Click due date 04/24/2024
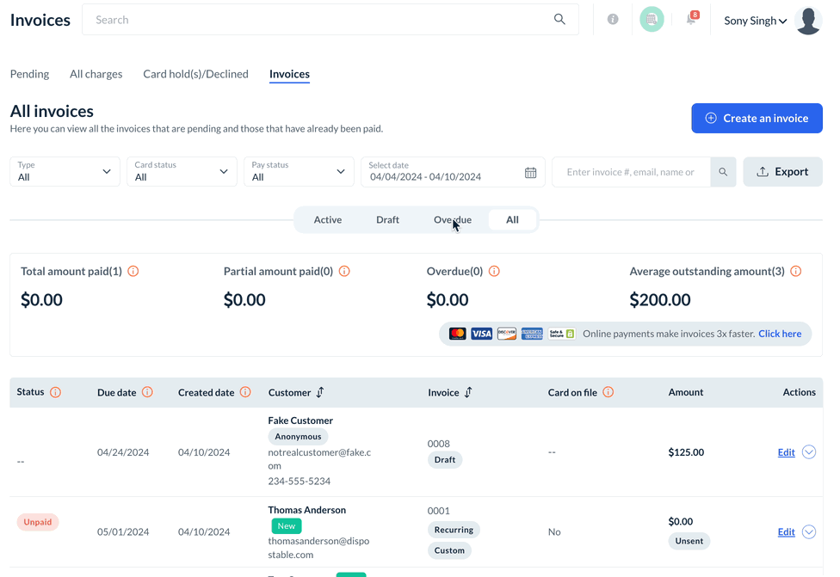840x577 pixels. pos(123,452)
